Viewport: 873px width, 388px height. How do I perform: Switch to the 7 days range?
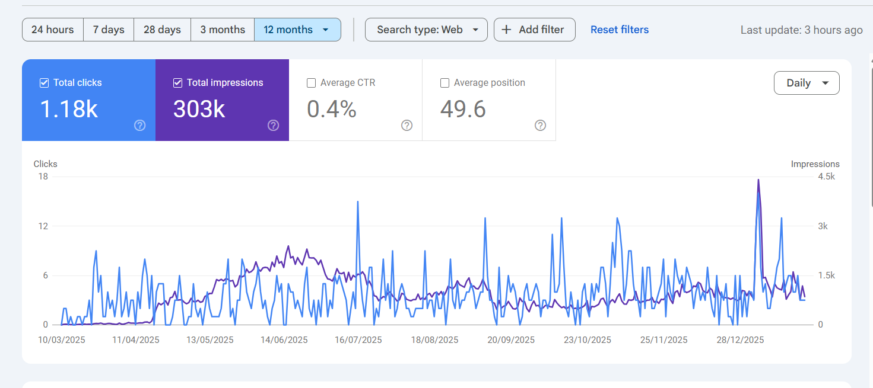[x=109, y=30]
